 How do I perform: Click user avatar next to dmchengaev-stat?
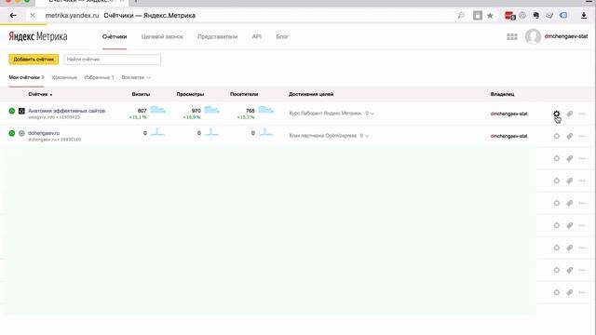point(533,36)
